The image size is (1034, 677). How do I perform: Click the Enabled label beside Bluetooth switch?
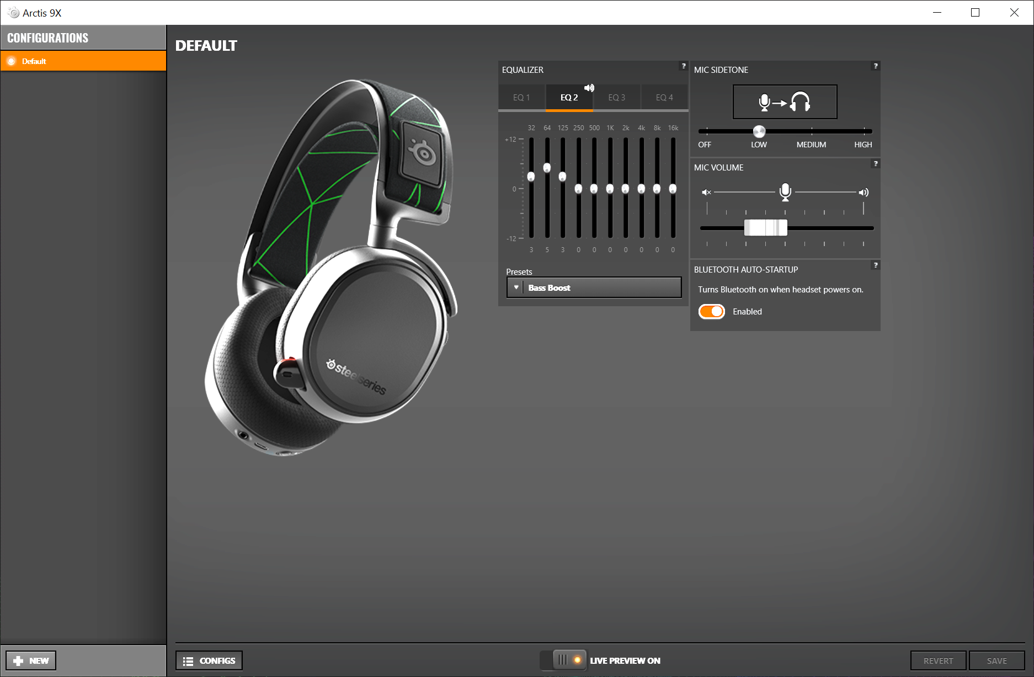[x=747, y=312]
